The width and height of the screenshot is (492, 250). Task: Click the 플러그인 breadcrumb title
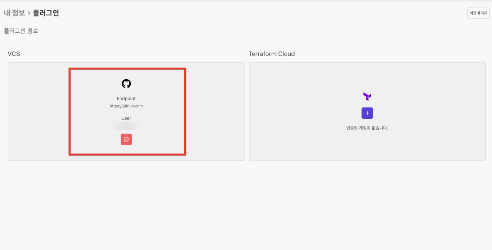pyautogui.click(x=46, y=13)
